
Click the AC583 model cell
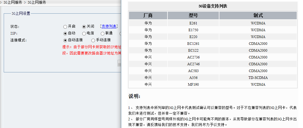193,71
